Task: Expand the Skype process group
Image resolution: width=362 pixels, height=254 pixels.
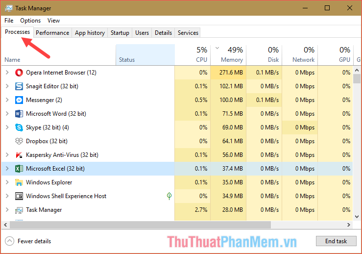Action: point(7,127)
